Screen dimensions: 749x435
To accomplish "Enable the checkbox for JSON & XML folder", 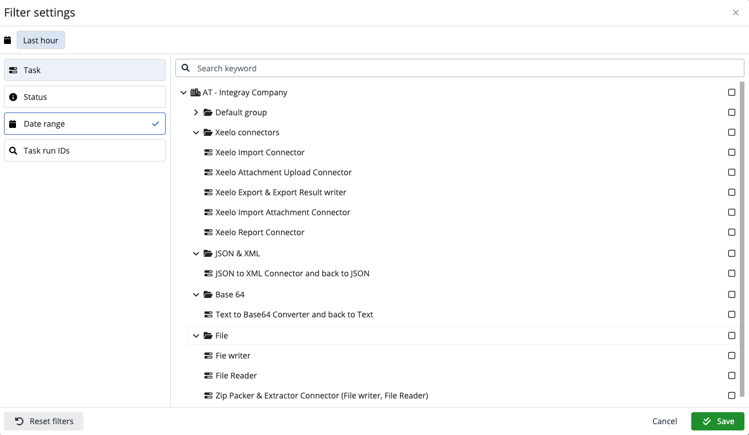I will 731,253.
